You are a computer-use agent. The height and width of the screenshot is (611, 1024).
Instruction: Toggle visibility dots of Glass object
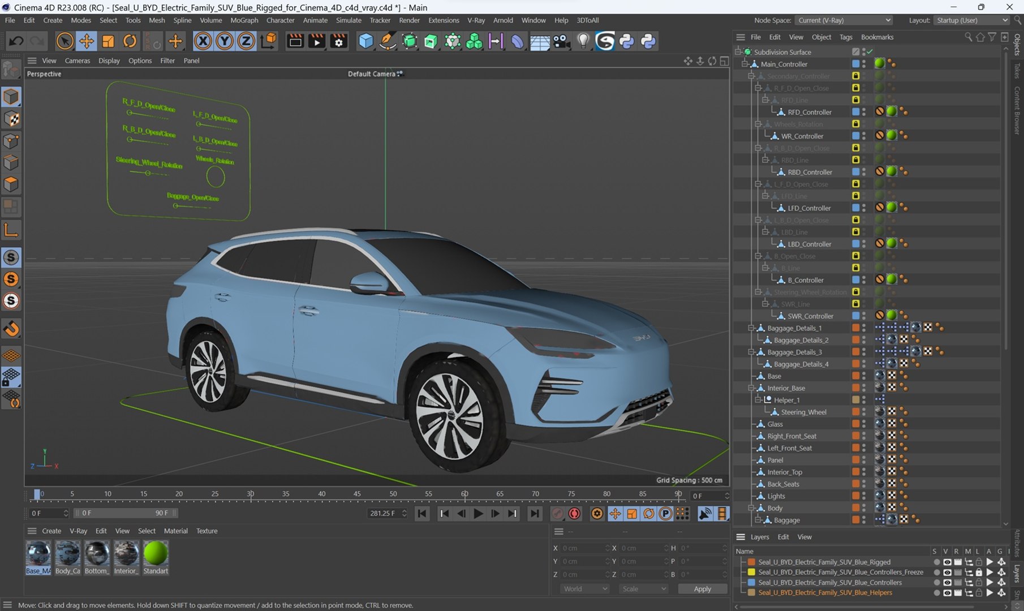[x=863, y=424]
